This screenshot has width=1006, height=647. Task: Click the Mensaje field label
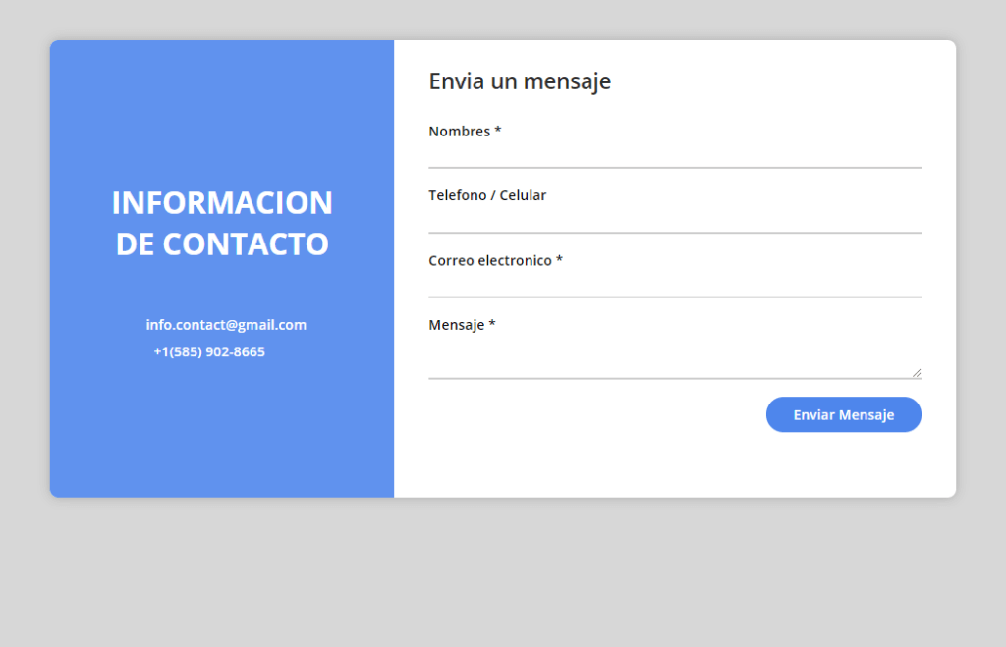click(457, 325)
